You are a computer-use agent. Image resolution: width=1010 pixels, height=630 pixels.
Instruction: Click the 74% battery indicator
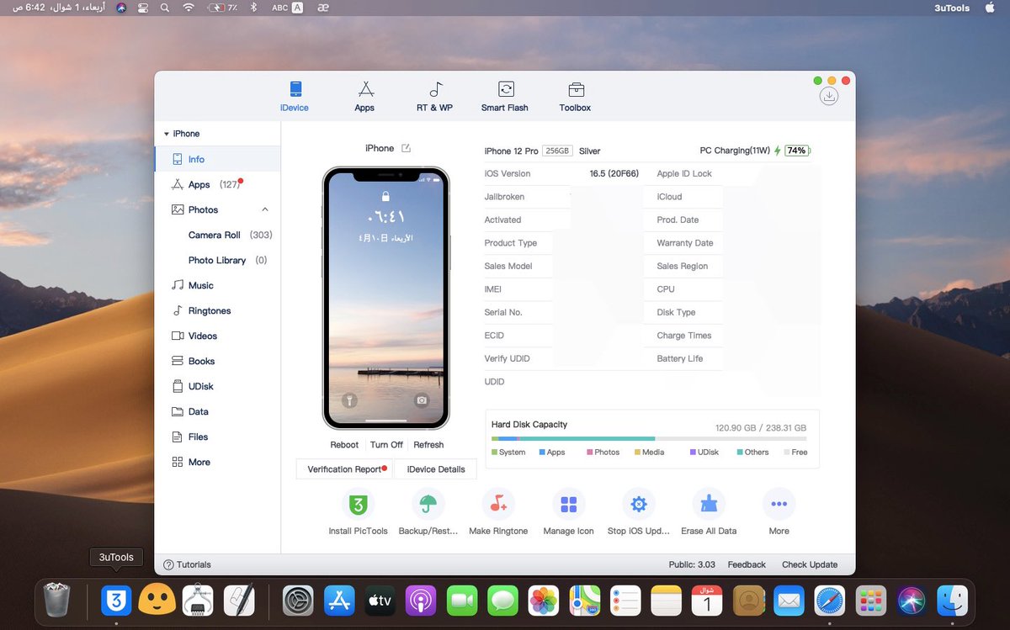pos(796,151)
